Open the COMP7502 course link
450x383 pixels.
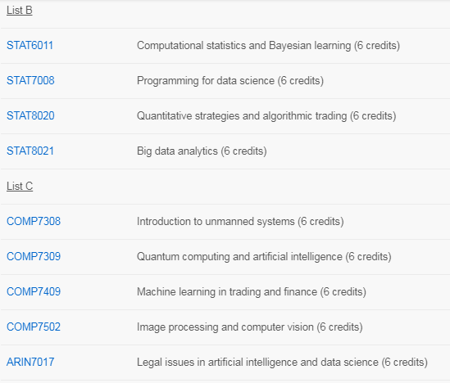point(34,327)
